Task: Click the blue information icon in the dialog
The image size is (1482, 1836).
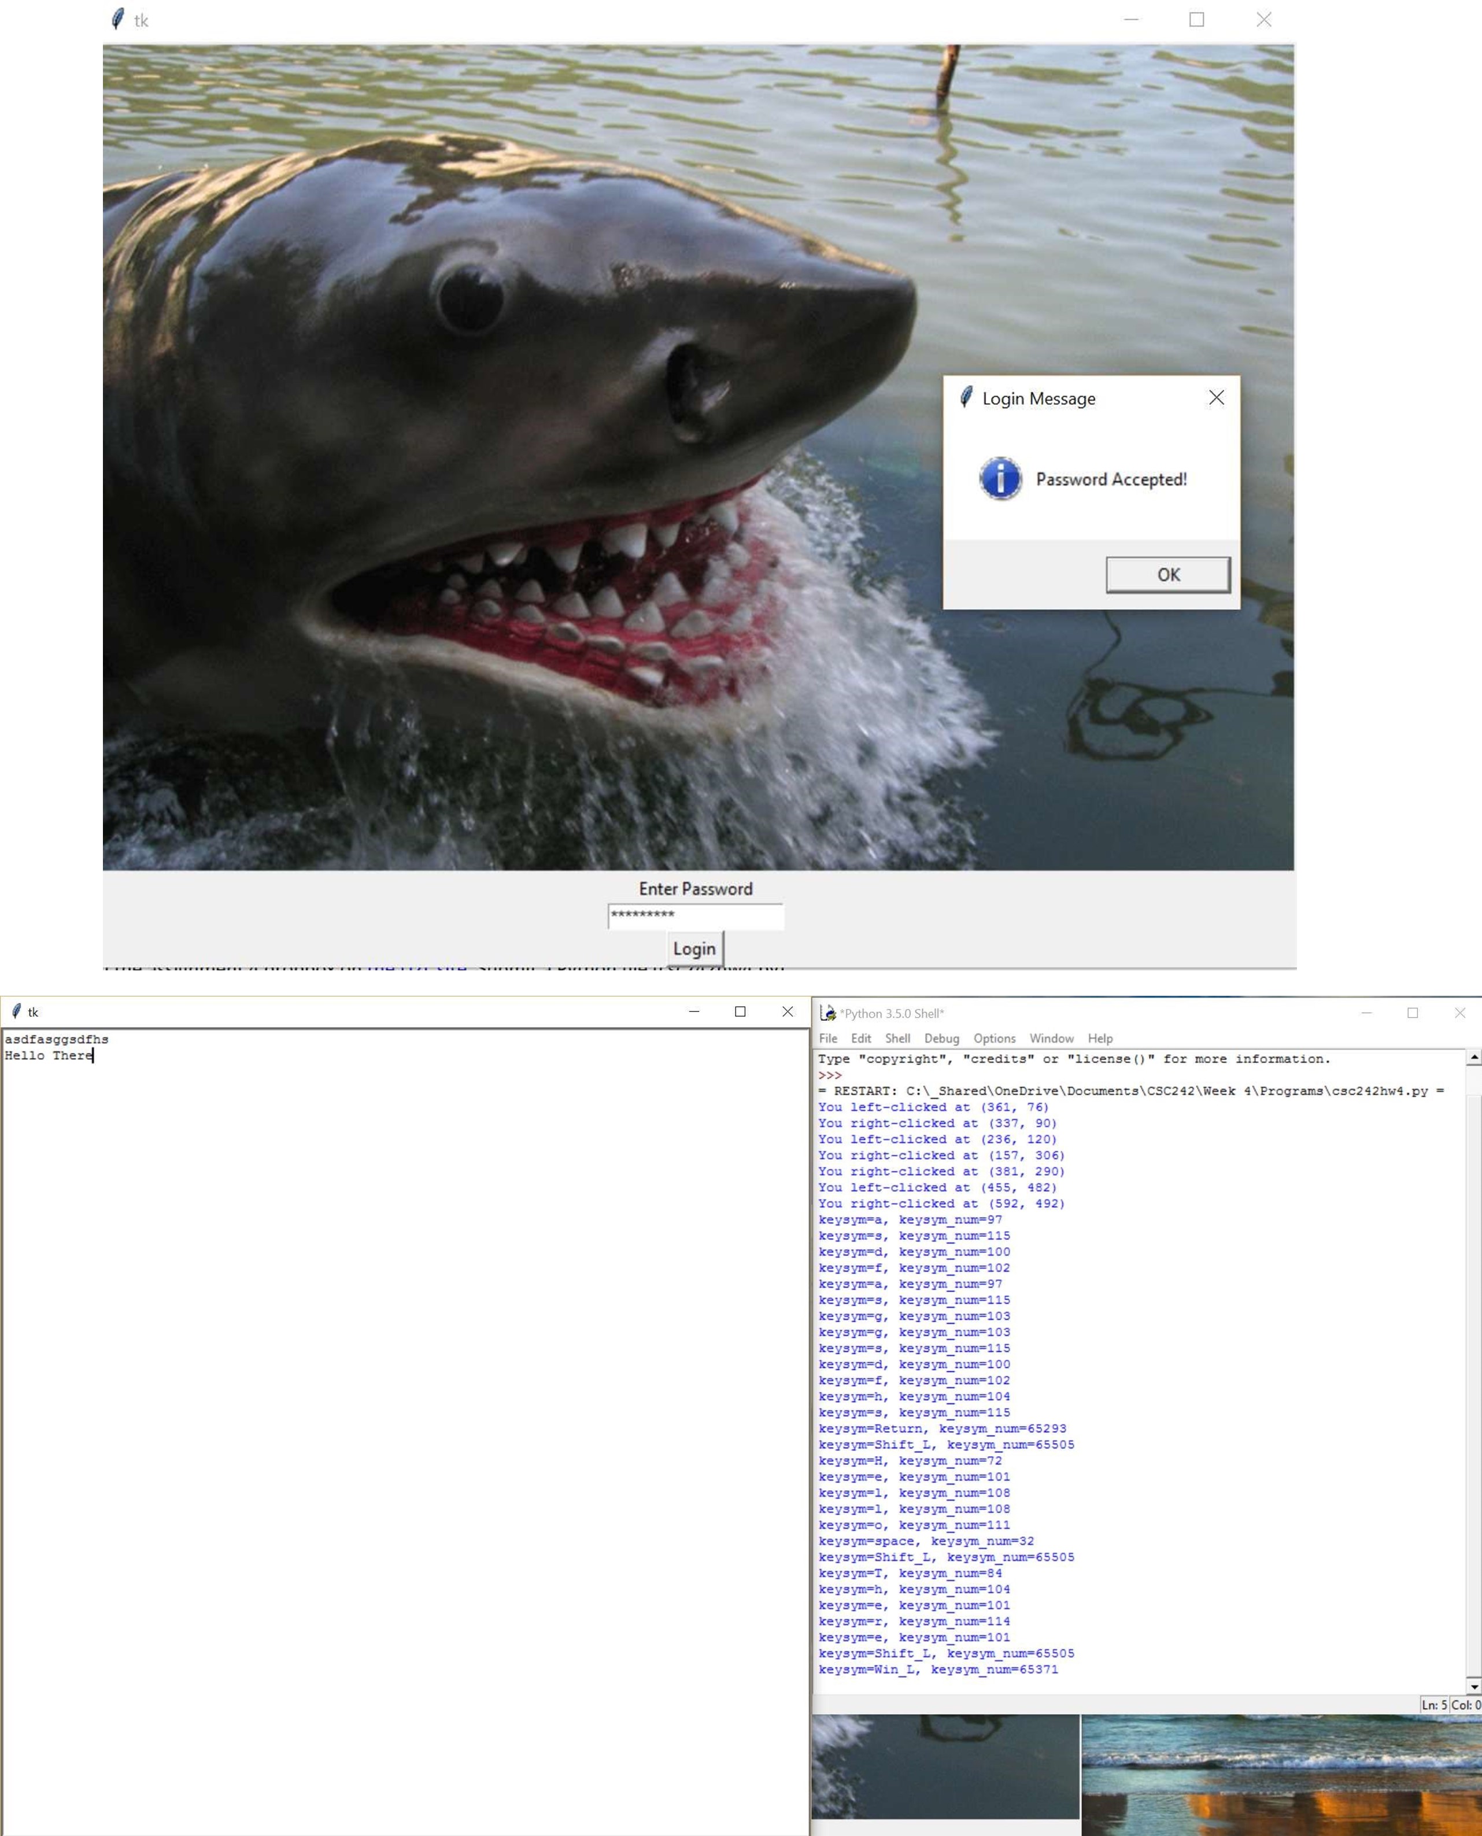Action: pos(1001,479)
